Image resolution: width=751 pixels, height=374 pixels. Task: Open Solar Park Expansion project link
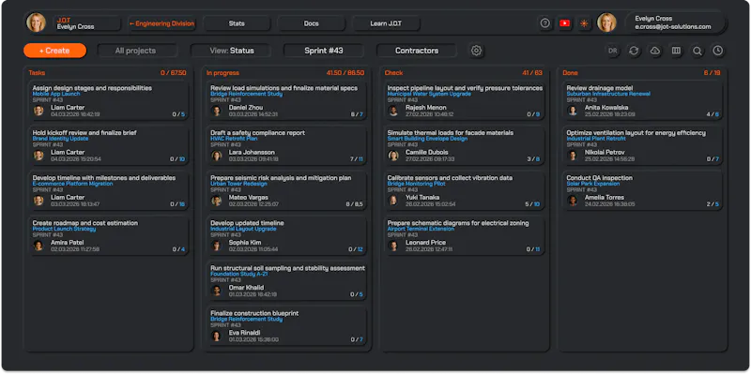[593, 184]
